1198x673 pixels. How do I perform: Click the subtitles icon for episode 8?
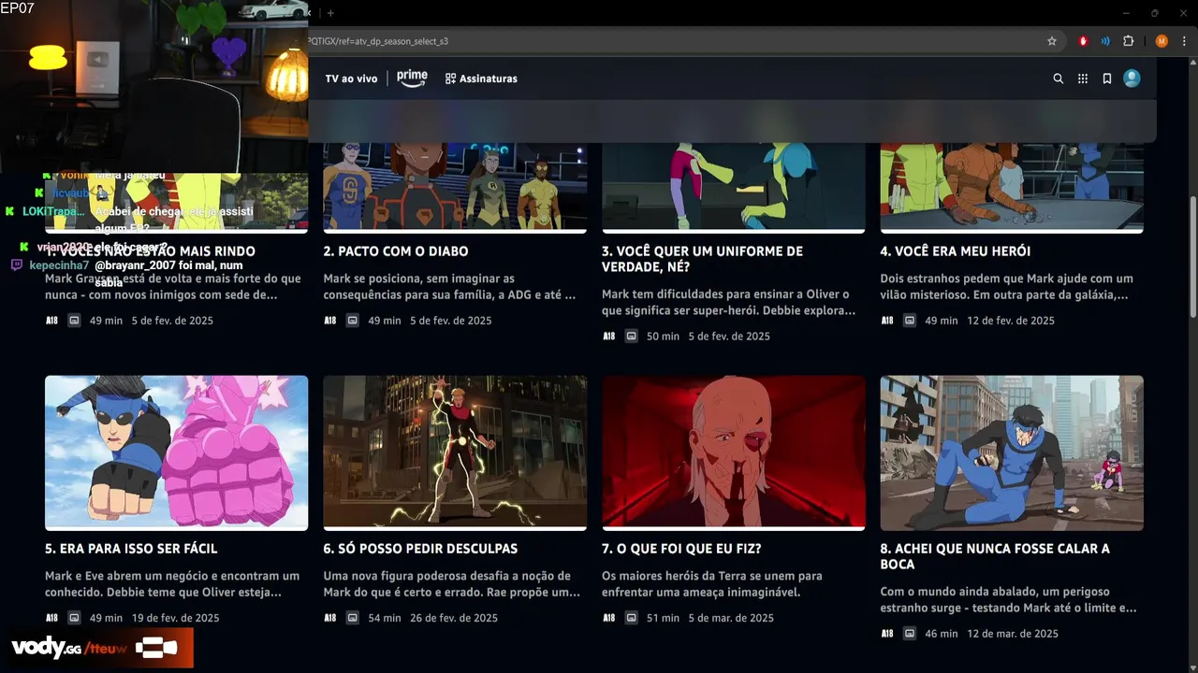tap(910, 634)
